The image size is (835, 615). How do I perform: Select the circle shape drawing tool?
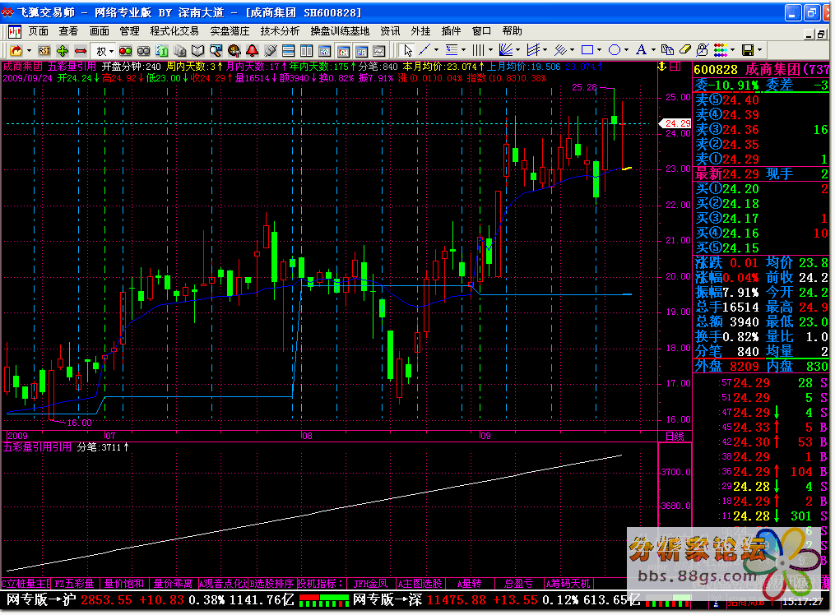[615, 50]
